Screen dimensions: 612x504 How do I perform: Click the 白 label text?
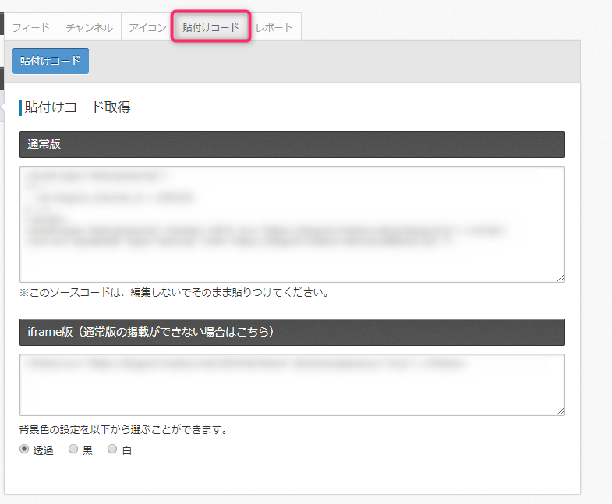tap(127, 450)
